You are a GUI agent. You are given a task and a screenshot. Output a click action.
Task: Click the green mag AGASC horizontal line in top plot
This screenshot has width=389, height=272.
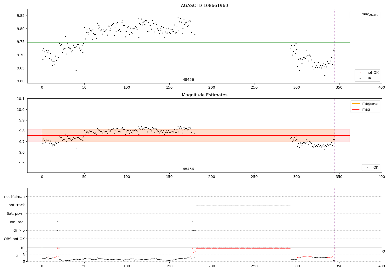[189, 42]
